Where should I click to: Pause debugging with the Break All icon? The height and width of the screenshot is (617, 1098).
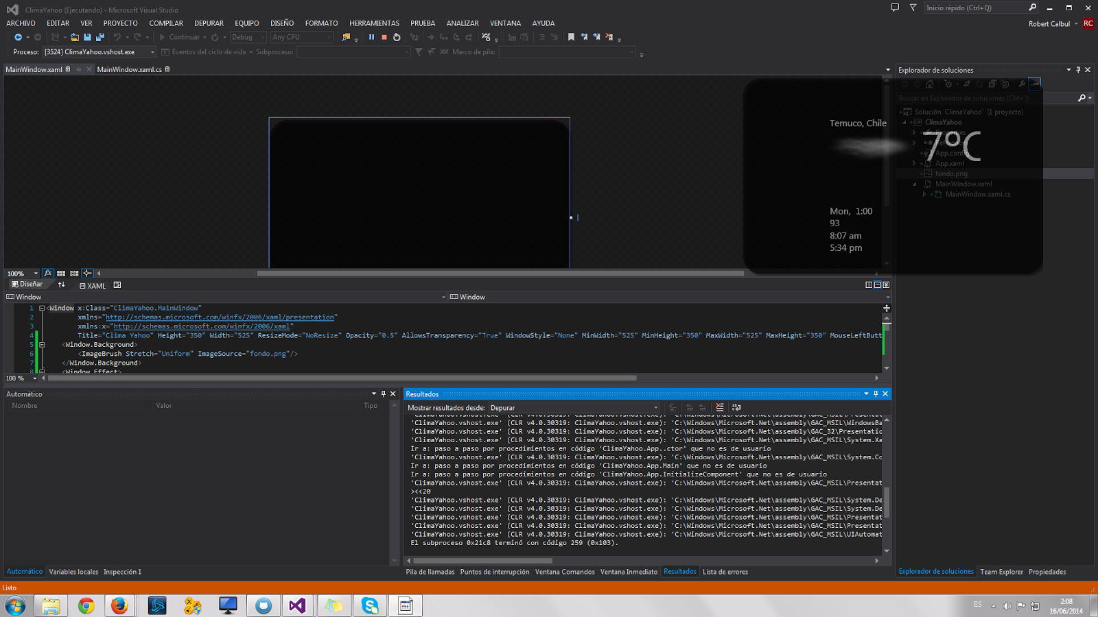[371, 37]
